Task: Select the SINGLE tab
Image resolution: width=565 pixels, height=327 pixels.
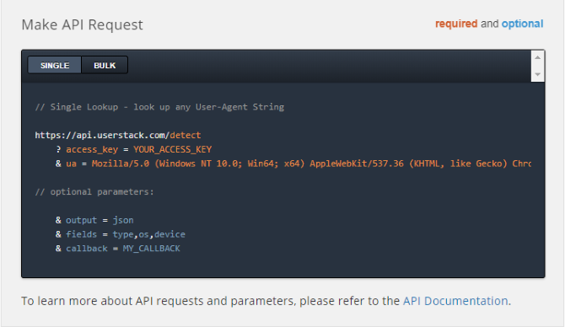Action: (55, 65)
